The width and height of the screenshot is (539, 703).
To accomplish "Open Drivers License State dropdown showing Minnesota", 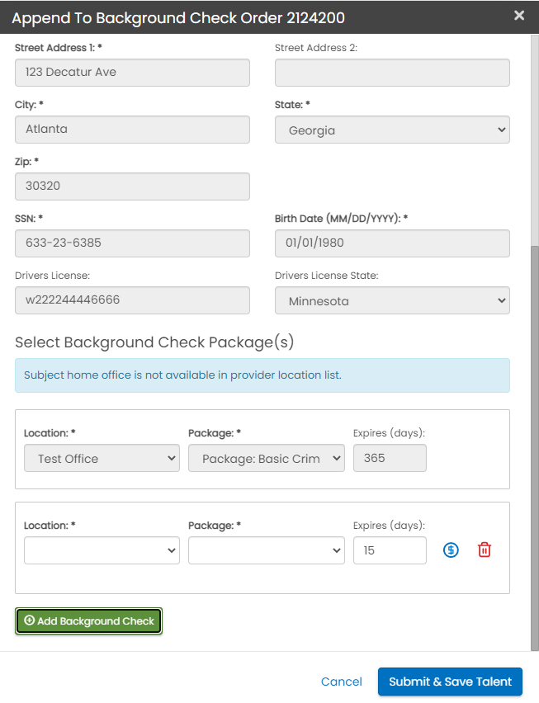I will [392, 300].
